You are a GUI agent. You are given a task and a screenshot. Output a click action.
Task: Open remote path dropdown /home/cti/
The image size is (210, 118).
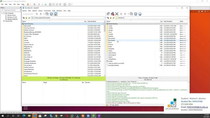pos(188,18)
